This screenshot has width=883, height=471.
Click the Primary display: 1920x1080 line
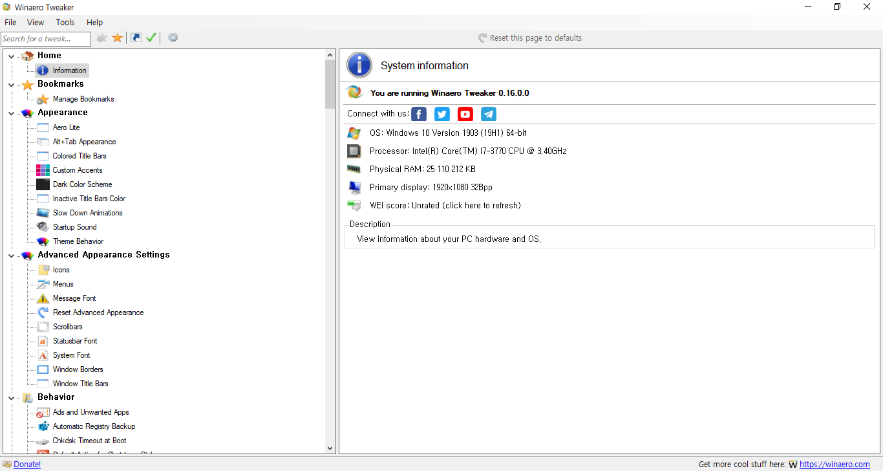[x=431, y=187]
